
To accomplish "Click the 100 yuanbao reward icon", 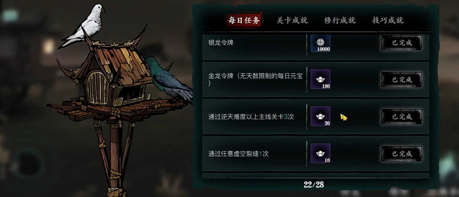I will pyautogui.click(x=321, y=79).
